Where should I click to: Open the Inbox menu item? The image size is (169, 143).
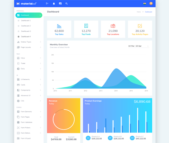pyautogui.click(x=29, y=58)
